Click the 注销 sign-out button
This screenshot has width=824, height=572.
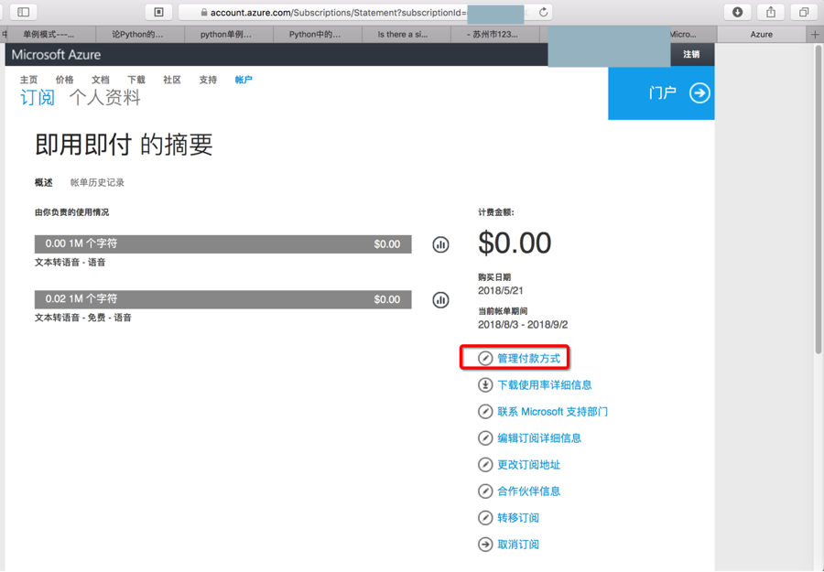coord(691,54)
